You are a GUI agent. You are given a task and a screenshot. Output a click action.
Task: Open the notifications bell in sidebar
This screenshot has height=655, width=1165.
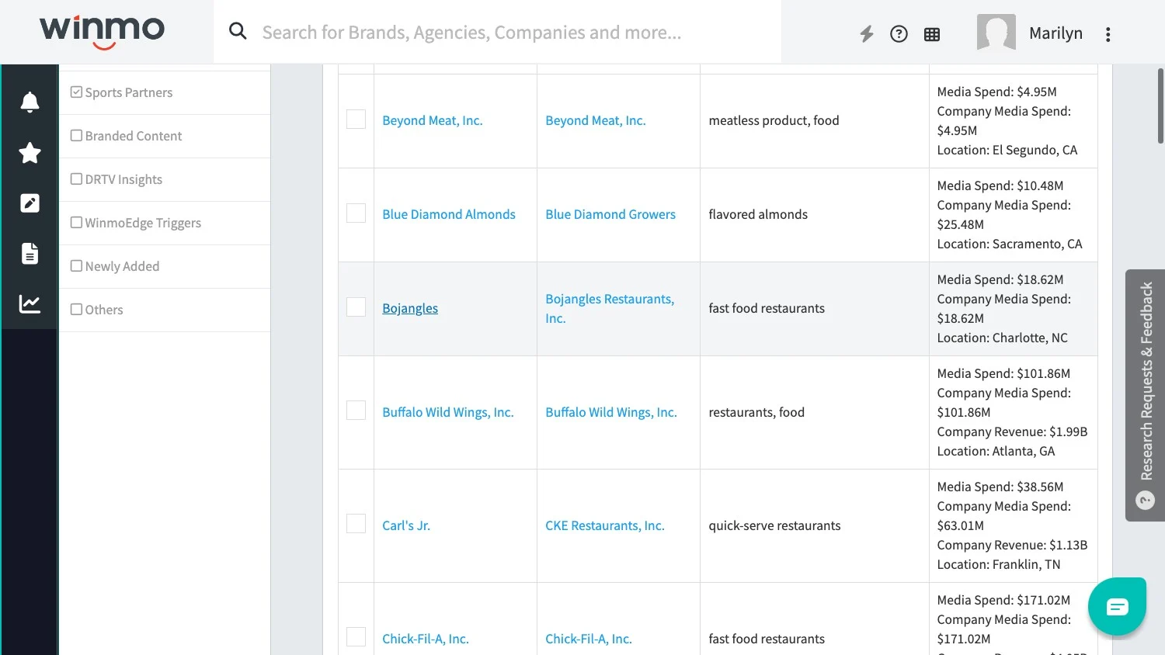point(30,102)
